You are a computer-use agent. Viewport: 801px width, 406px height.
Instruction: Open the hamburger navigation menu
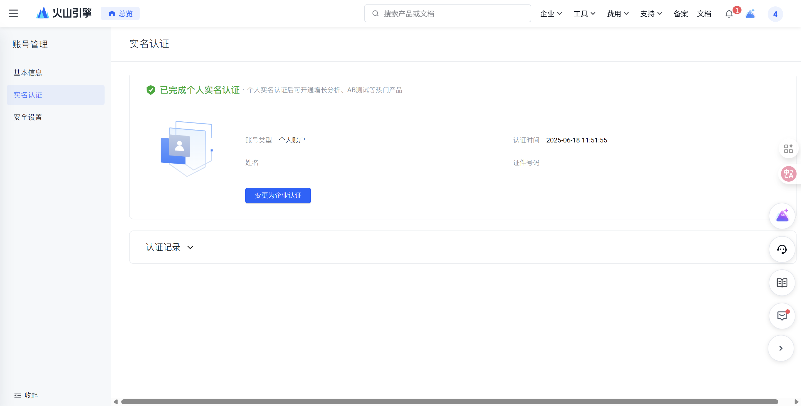13,13
